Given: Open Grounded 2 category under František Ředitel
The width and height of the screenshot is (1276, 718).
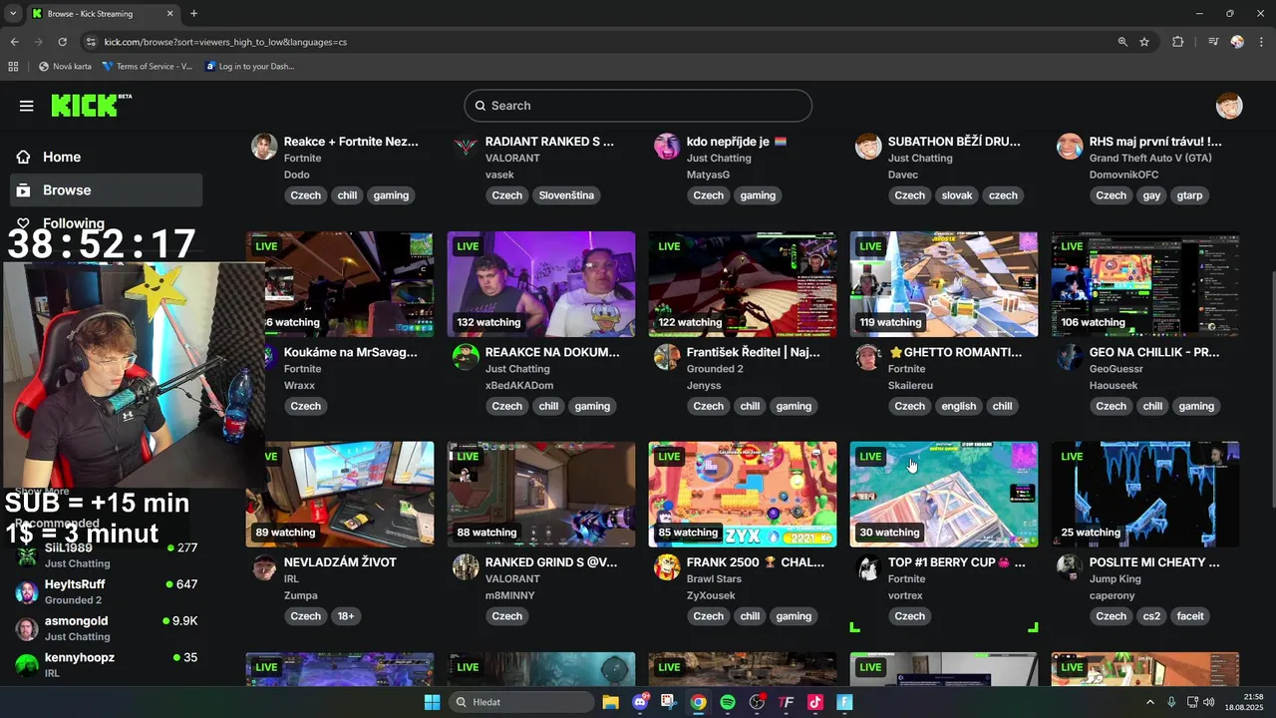Looking at the screenshot, I should (x=716, y=369).
